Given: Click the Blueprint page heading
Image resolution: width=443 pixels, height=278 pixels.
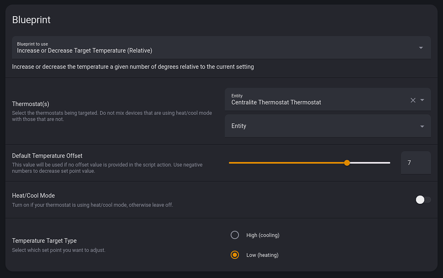Looking at the screenshot, I should (x=31, y=20).
